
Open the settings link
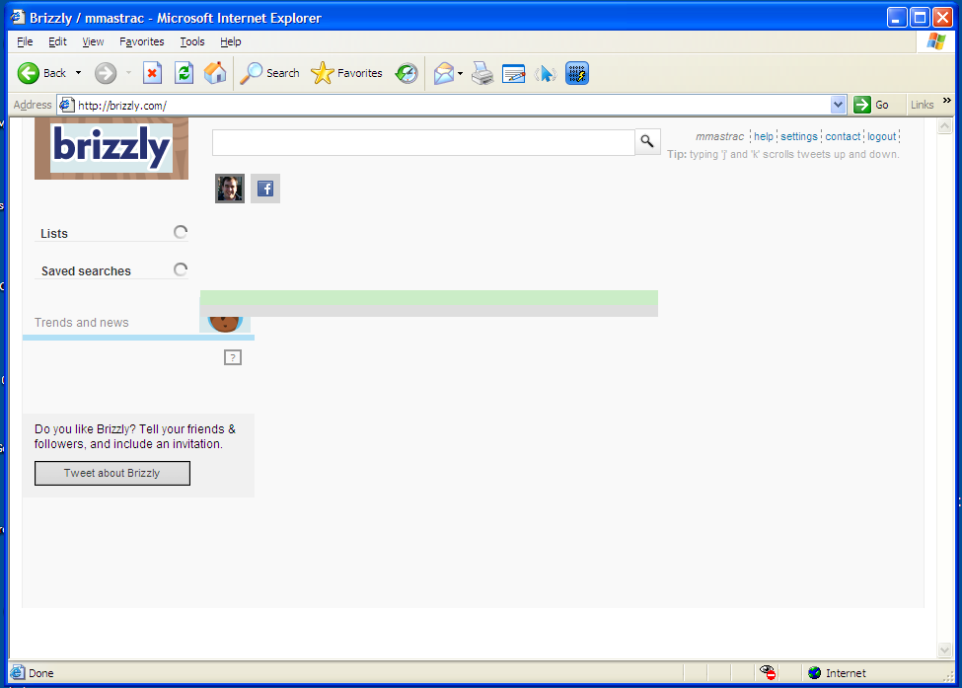click(799, 136)
